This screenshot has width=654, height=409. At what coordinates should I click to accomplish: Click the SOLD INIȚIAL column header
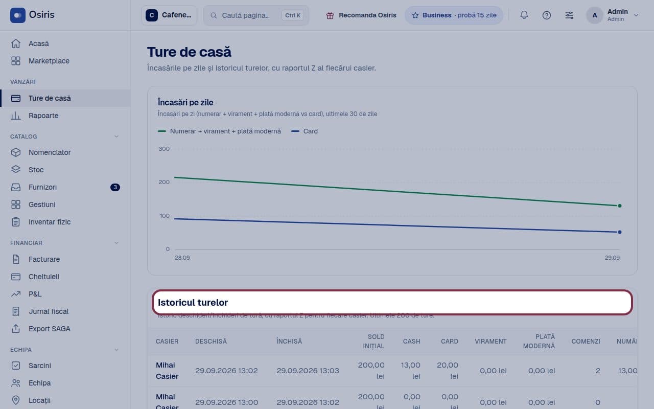(373, 342)
